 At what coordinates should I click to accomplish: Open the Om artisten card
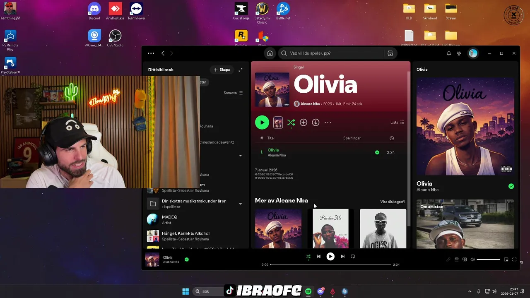click(465, 224)
